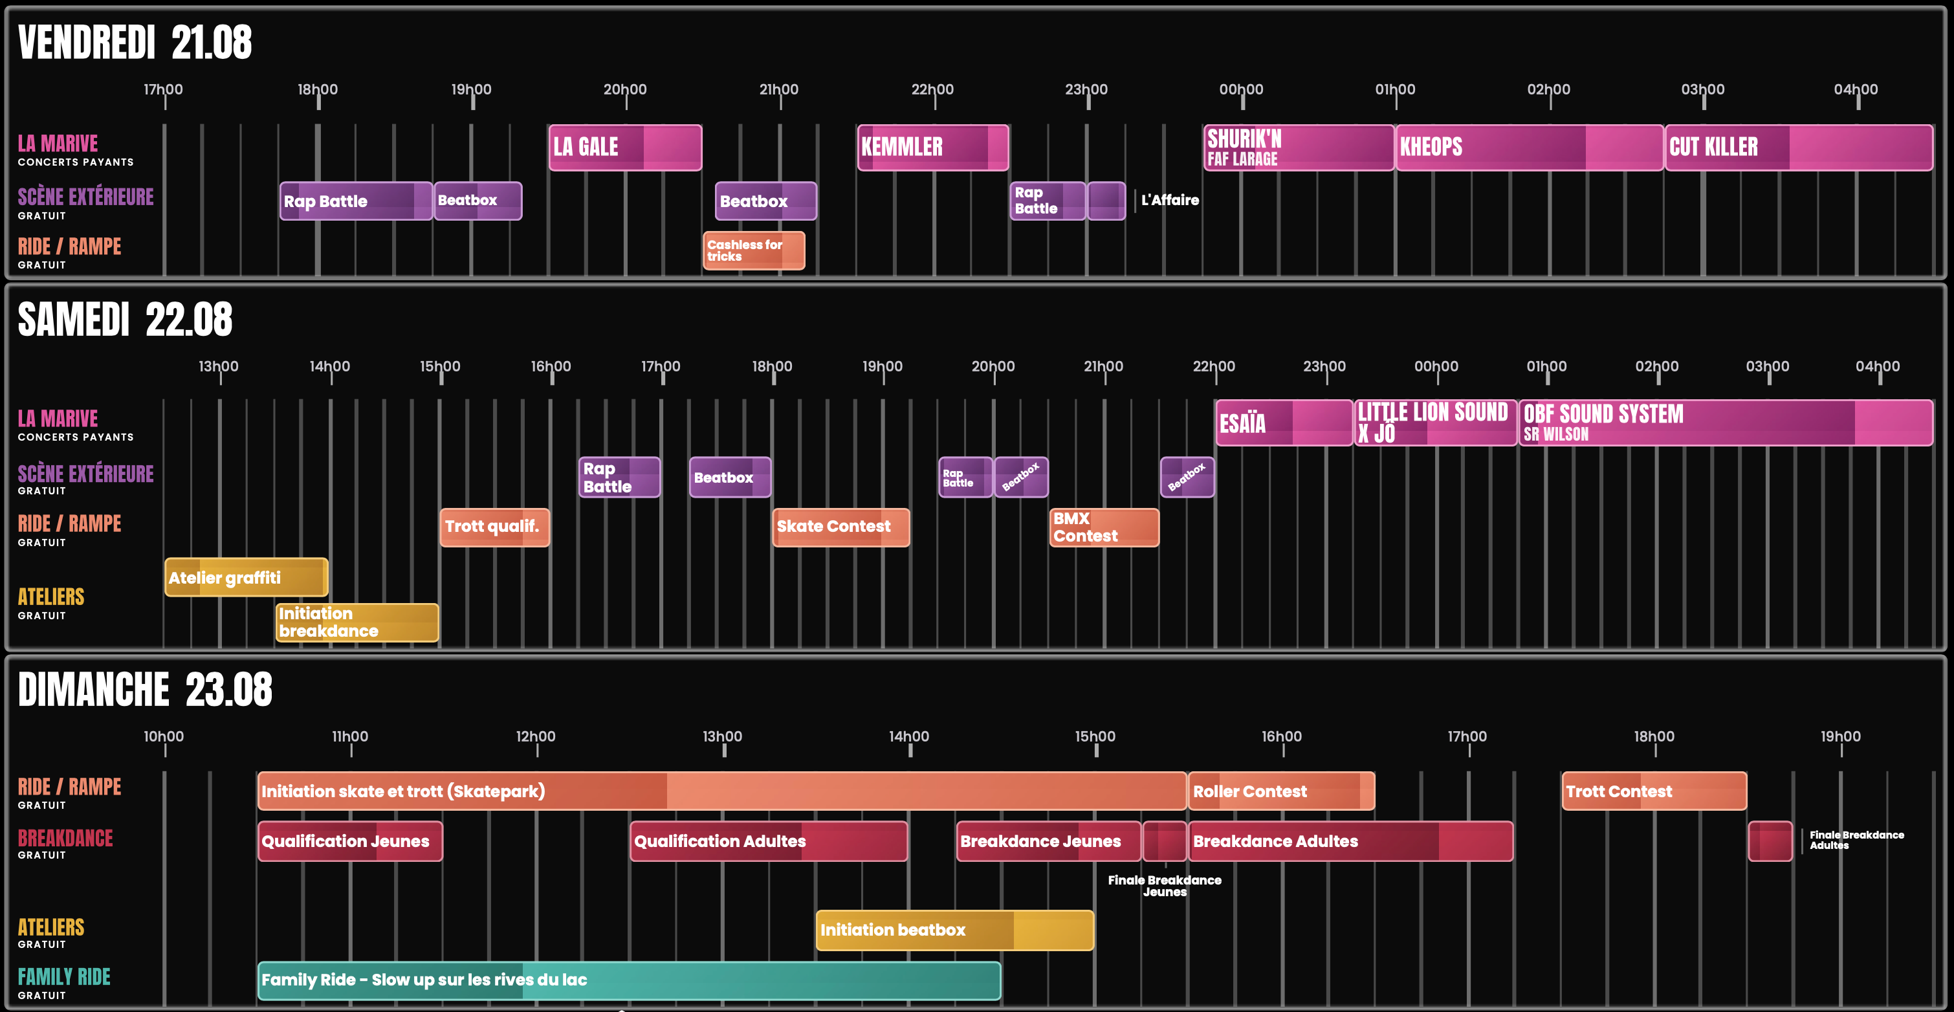Select Friday's 02h00 time marker

coord(1549,89)
